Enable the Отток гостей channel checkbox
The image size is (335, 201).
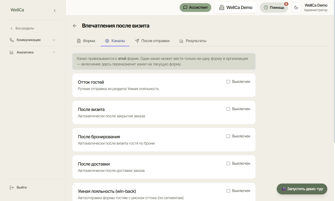[x=228, y=82]
